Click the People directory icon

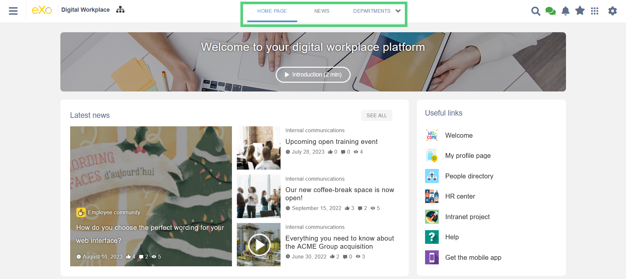point(432,176)
